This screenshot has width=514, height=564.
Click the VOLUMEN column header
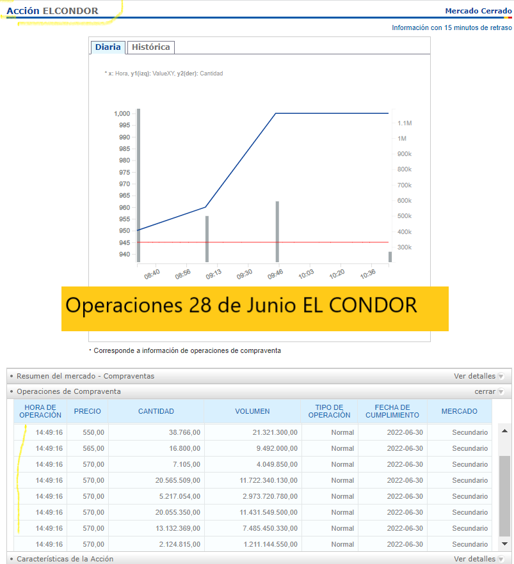pos(252,411)
